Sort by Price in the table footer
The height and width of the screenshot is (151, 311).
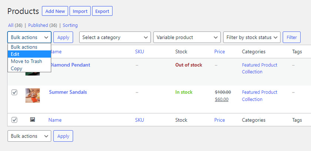220,120
